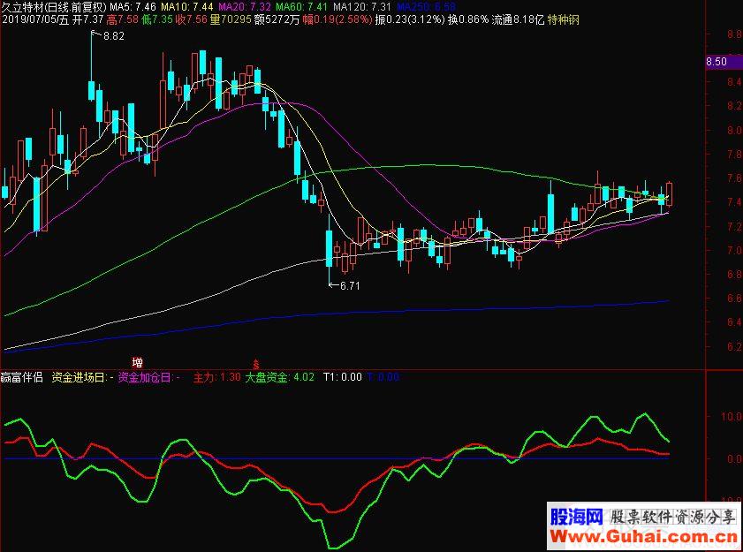Select the red 主力: 1.30 label
This screenshot has height=552, width=743.
(x=217, y=378)
